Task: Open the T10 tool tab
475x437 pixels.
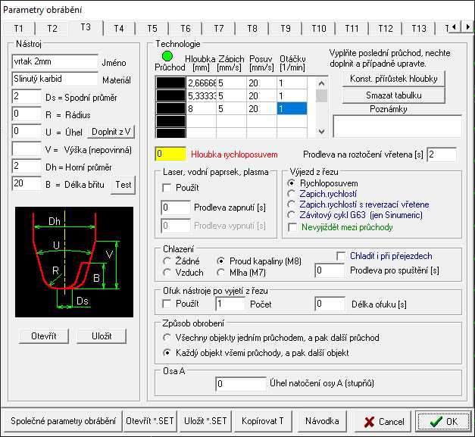Action: pos(318,28)
